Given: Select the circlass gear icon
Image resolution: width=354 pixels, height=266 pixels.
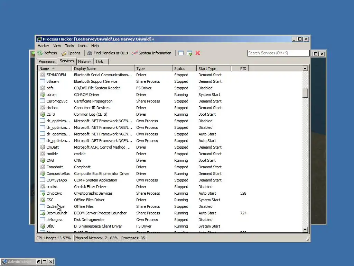Looking at the screenshot, I should [x=43, y=107].
